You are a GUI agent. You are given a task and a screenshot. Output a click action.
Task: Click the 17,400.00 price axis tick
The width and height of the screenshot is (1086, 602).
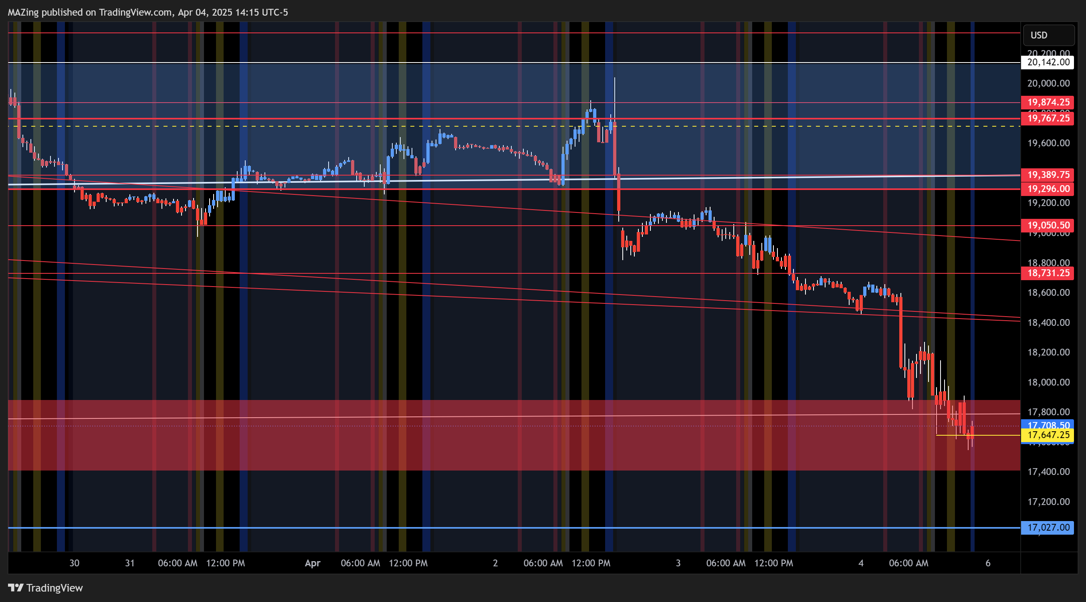(x=1048, y=472)
